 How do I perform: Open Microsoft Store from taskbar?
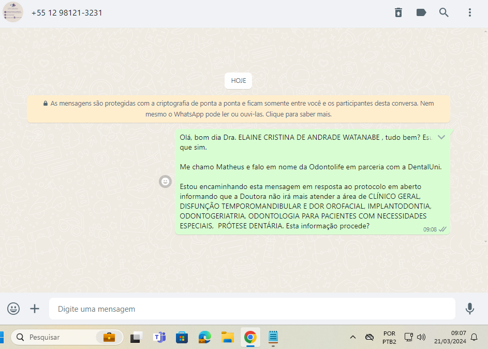(182, 337)
